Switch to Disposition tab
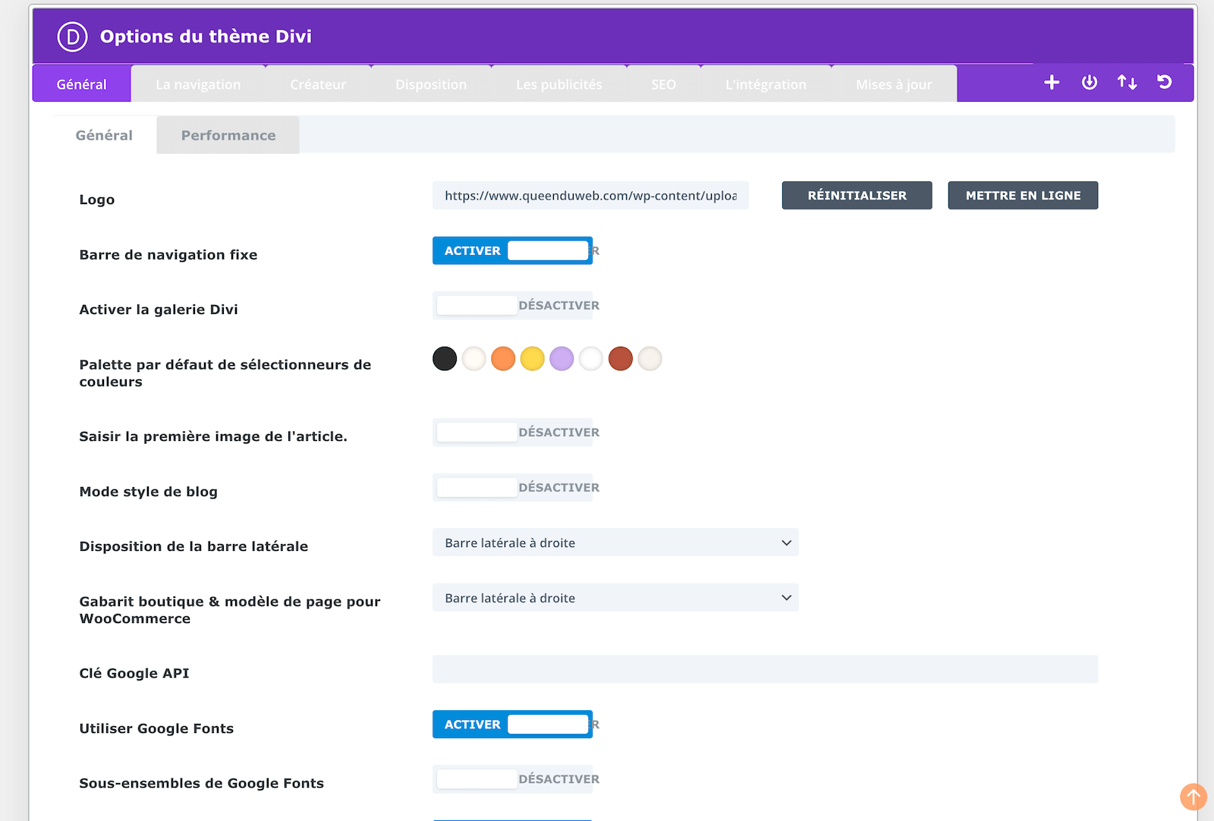The image size is (1214, 821). tap(431, 83)
